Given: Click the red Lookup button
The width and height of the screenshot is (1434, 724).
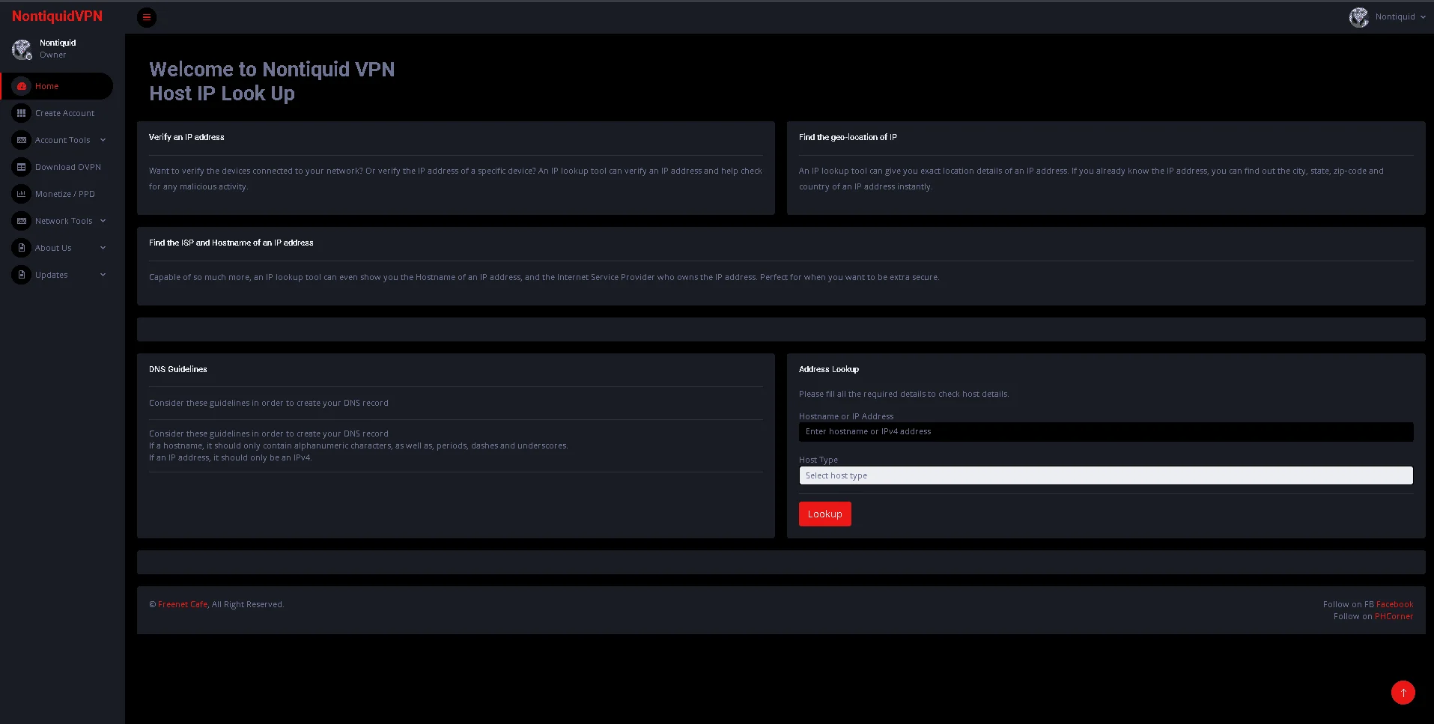Looking at the screenshot, I should (x=824, y=514).
